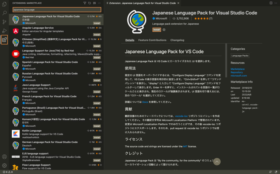Screen dimensions: 280x174
Task: Select German Language Pack list entry
Action: click(56, 145)
